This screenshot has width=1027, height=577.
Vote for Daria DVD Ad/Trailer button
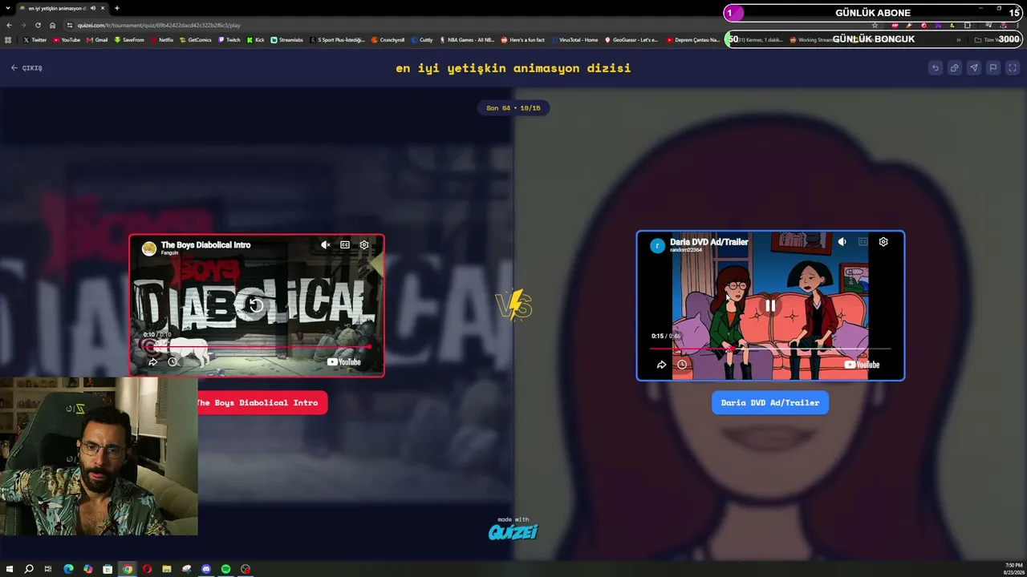point(770,403)
